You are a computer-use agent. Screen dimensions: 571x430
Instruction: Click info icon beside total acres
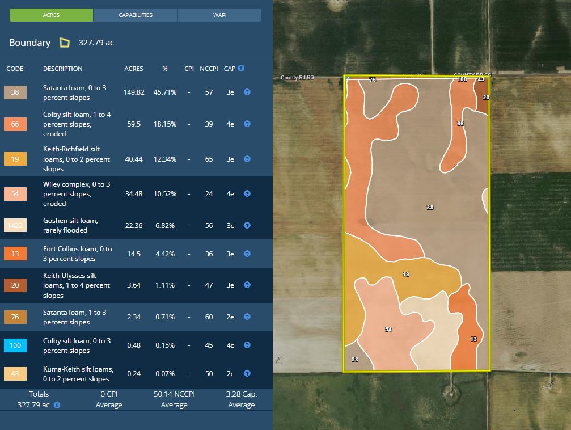57,405
